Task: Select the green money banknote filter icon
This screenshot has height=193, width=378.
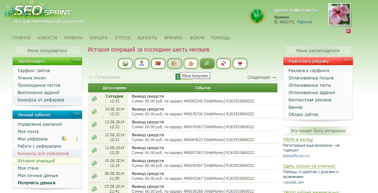Action: point(207,63)
